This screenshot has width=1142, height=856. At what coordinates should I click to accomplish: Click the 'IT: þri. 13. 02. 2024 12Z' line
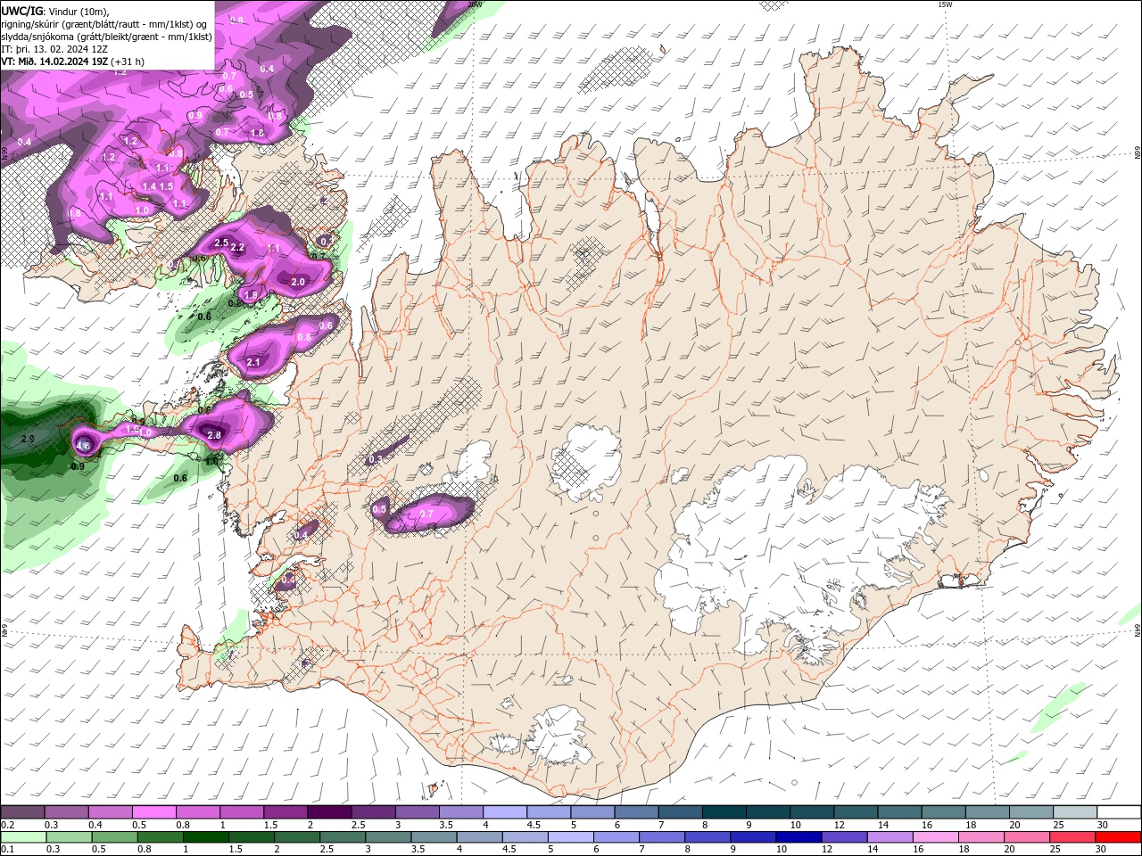coord(54,50)
